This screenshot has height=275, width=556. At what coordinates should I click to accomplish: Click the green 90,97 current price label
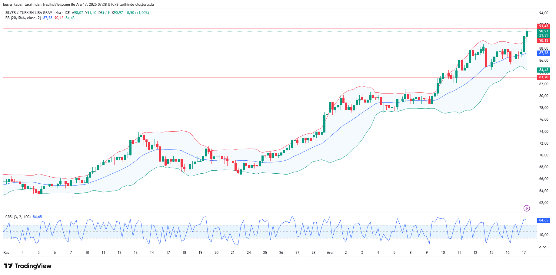click(544, 31)
